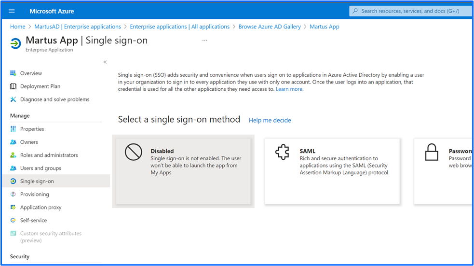Image resolution: width=474 pixels, height=266 pixels.
Task: Select the SAML sign-on card
Action: 332,171
